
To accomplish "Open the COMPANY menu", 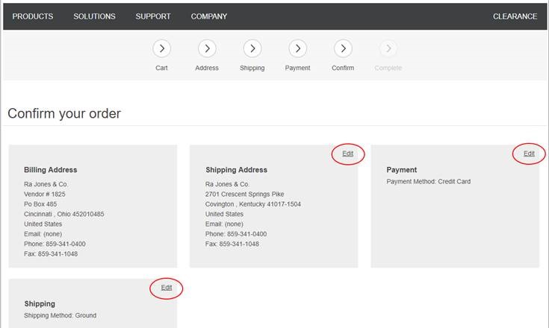I will pyautogui.click(x=209, y=16).
